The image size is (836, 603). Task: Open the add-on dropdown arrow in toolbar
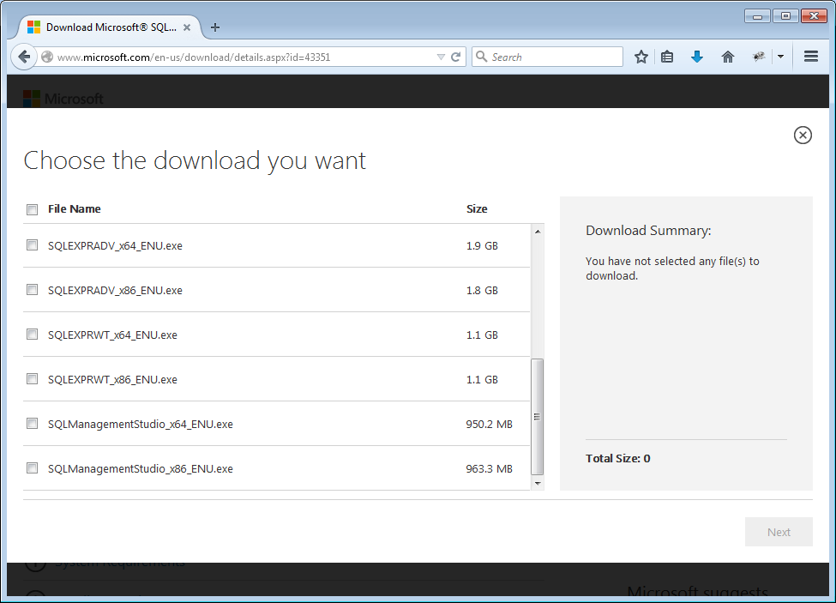(780, 57)
